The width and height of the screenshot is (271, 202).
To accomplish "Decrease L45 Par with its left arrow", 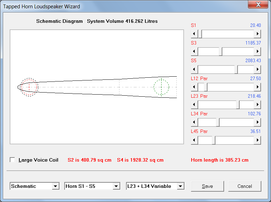I will [194, 140].
